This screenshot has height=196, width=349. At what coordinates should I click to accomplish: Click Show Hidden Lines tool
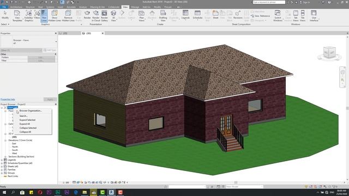coord(55,16)
